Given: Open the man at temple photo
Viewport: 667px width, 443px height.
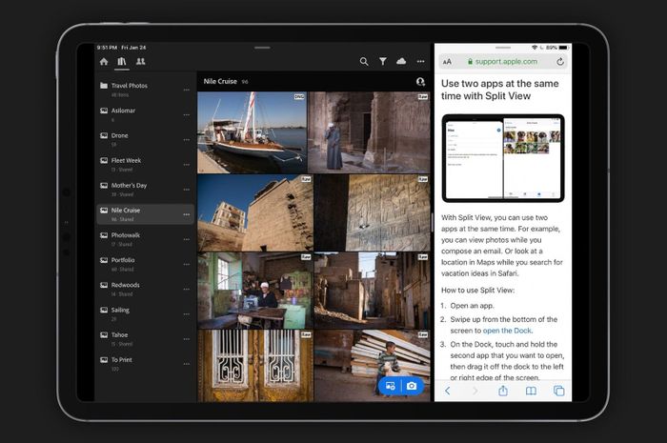Looking at the screenshot, I should [x=369, y=132].
